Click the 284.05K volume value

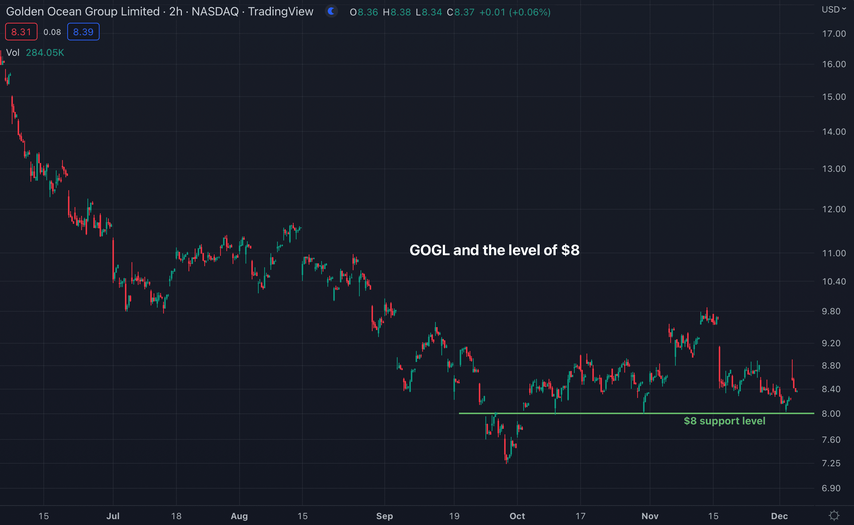pos(45,52)
